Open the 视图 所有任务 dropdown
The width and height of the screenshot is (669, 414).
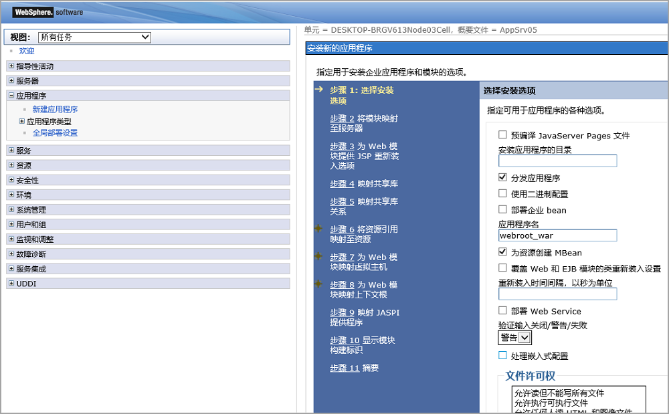94,37
